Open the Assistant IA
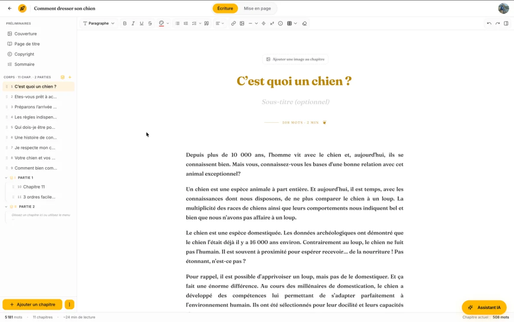The width and height of the screenshot is (514, 322). [x=484, y=307]
